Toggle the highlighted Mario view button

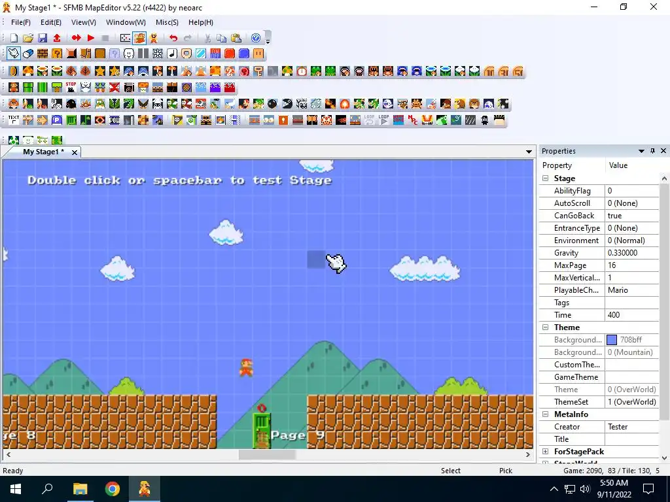(x=139, y=38)
